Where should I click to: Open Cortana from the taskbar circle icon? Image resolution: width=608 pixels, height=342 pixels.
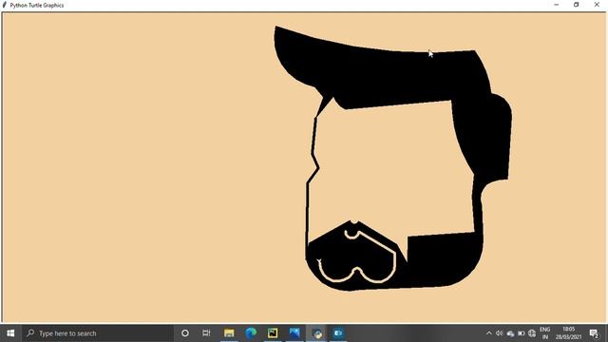[185, 333]
